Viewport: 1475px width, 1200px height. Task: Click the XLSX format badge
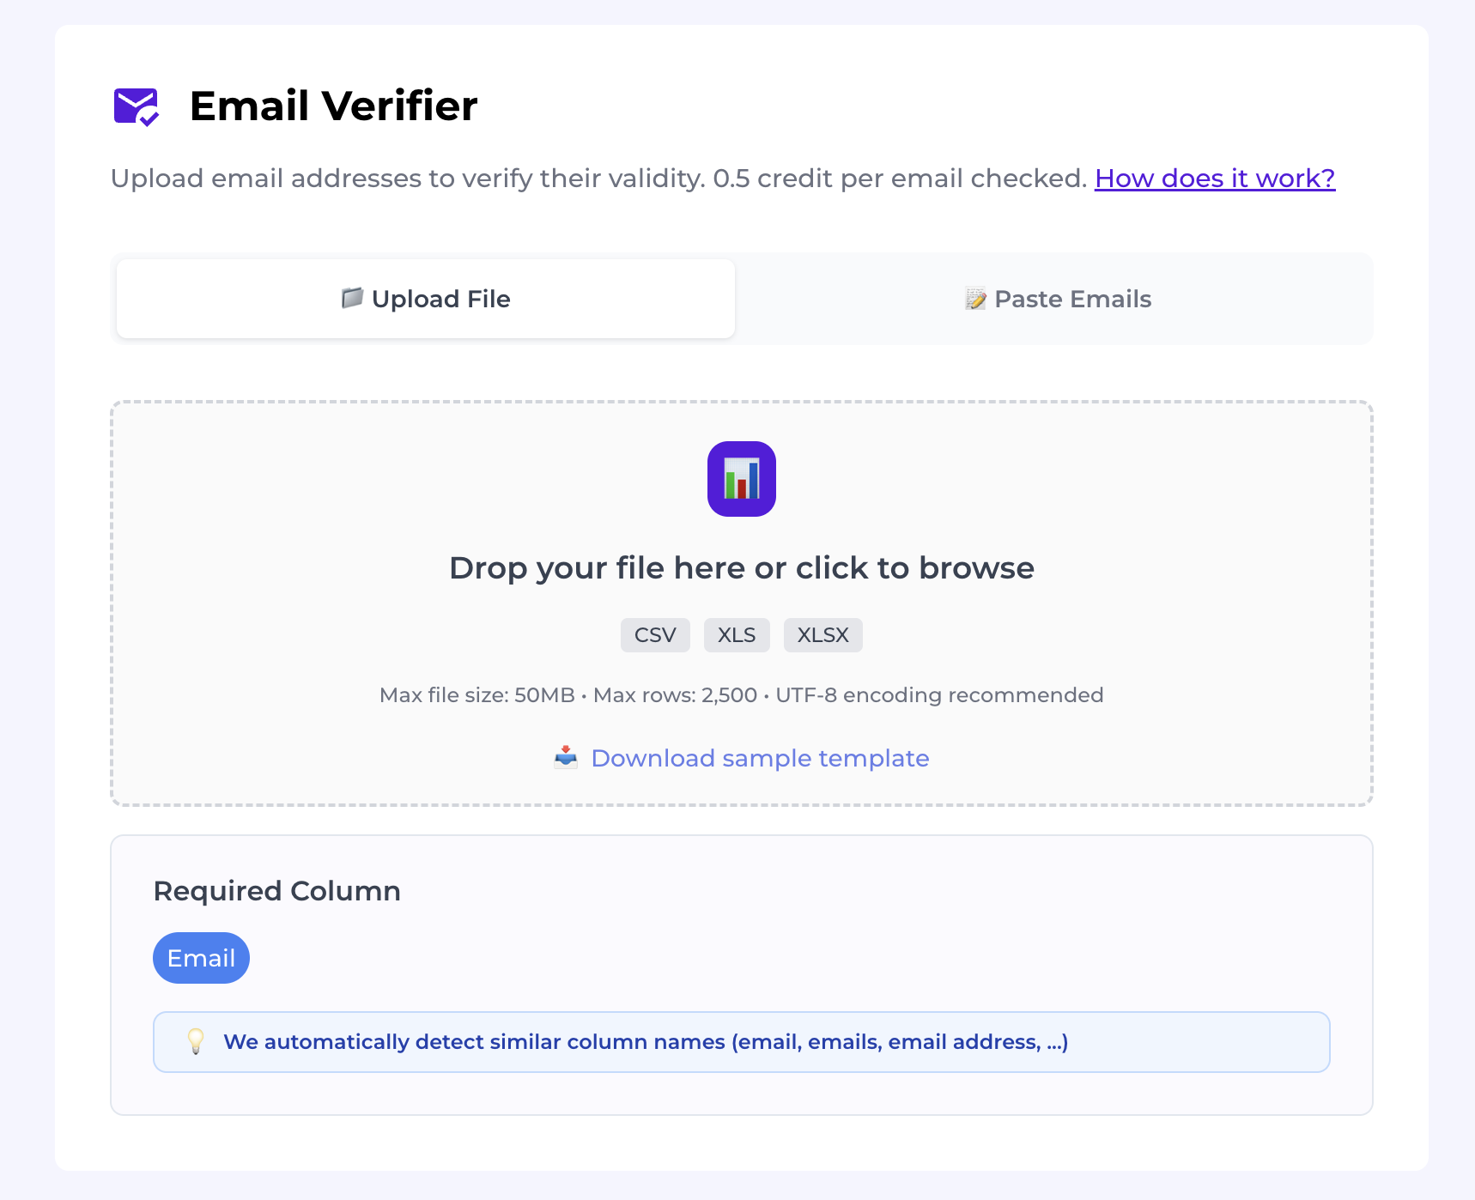[x=822, y=635]
